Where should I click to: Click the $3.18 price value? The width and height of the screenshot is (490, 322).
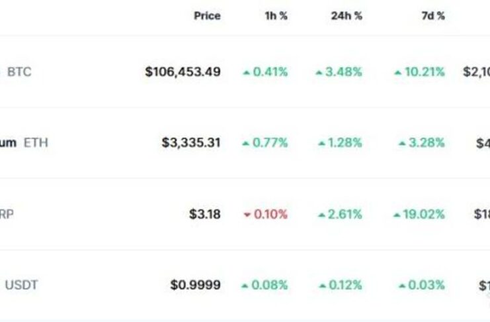[205, 214]
